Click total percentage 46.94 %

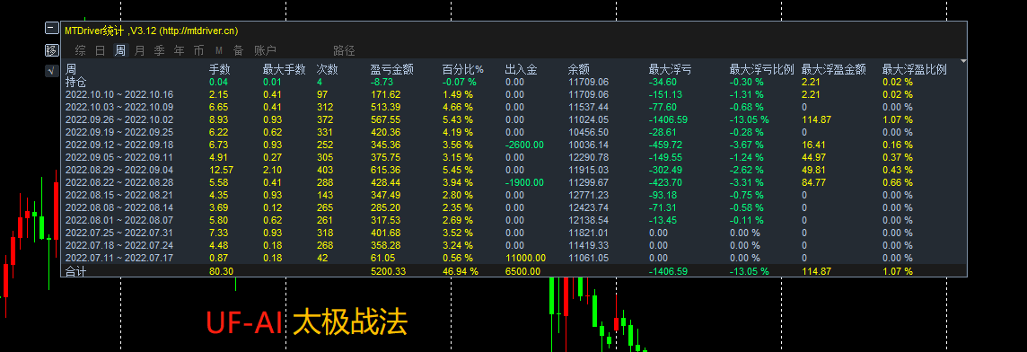(460, 270)
